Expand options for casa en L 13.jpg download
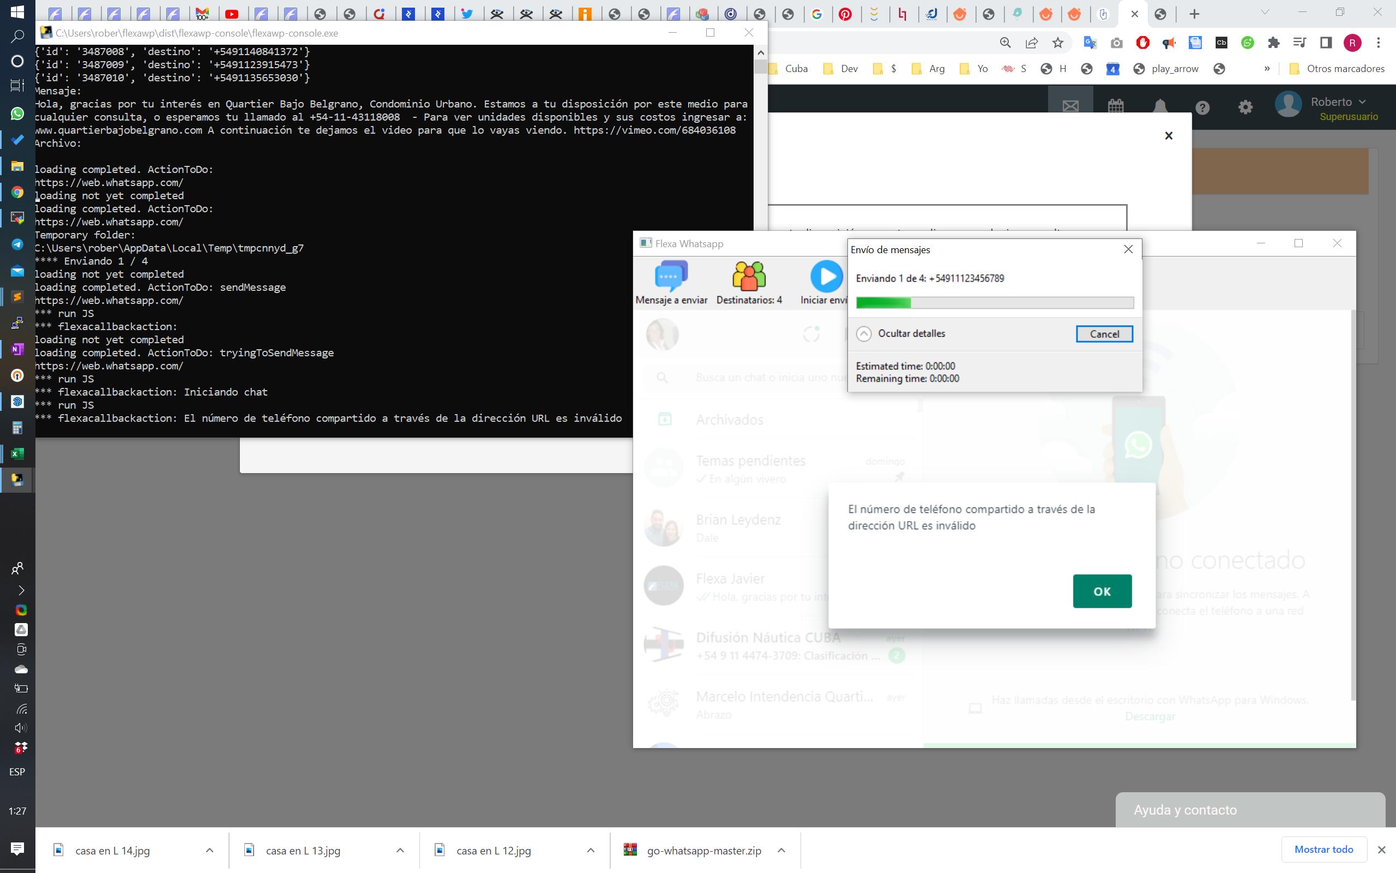 coord(400,850)
